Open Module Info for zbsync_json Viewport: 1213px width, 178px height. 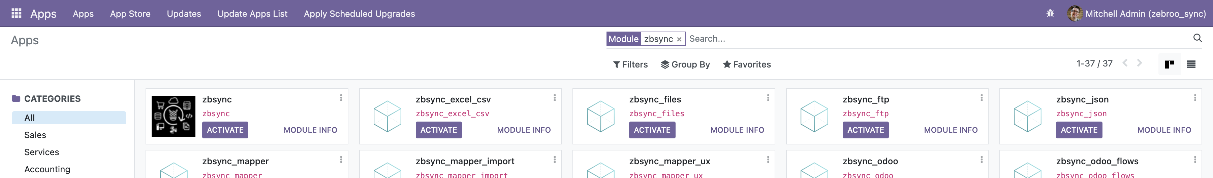[x=1164, y=130]
